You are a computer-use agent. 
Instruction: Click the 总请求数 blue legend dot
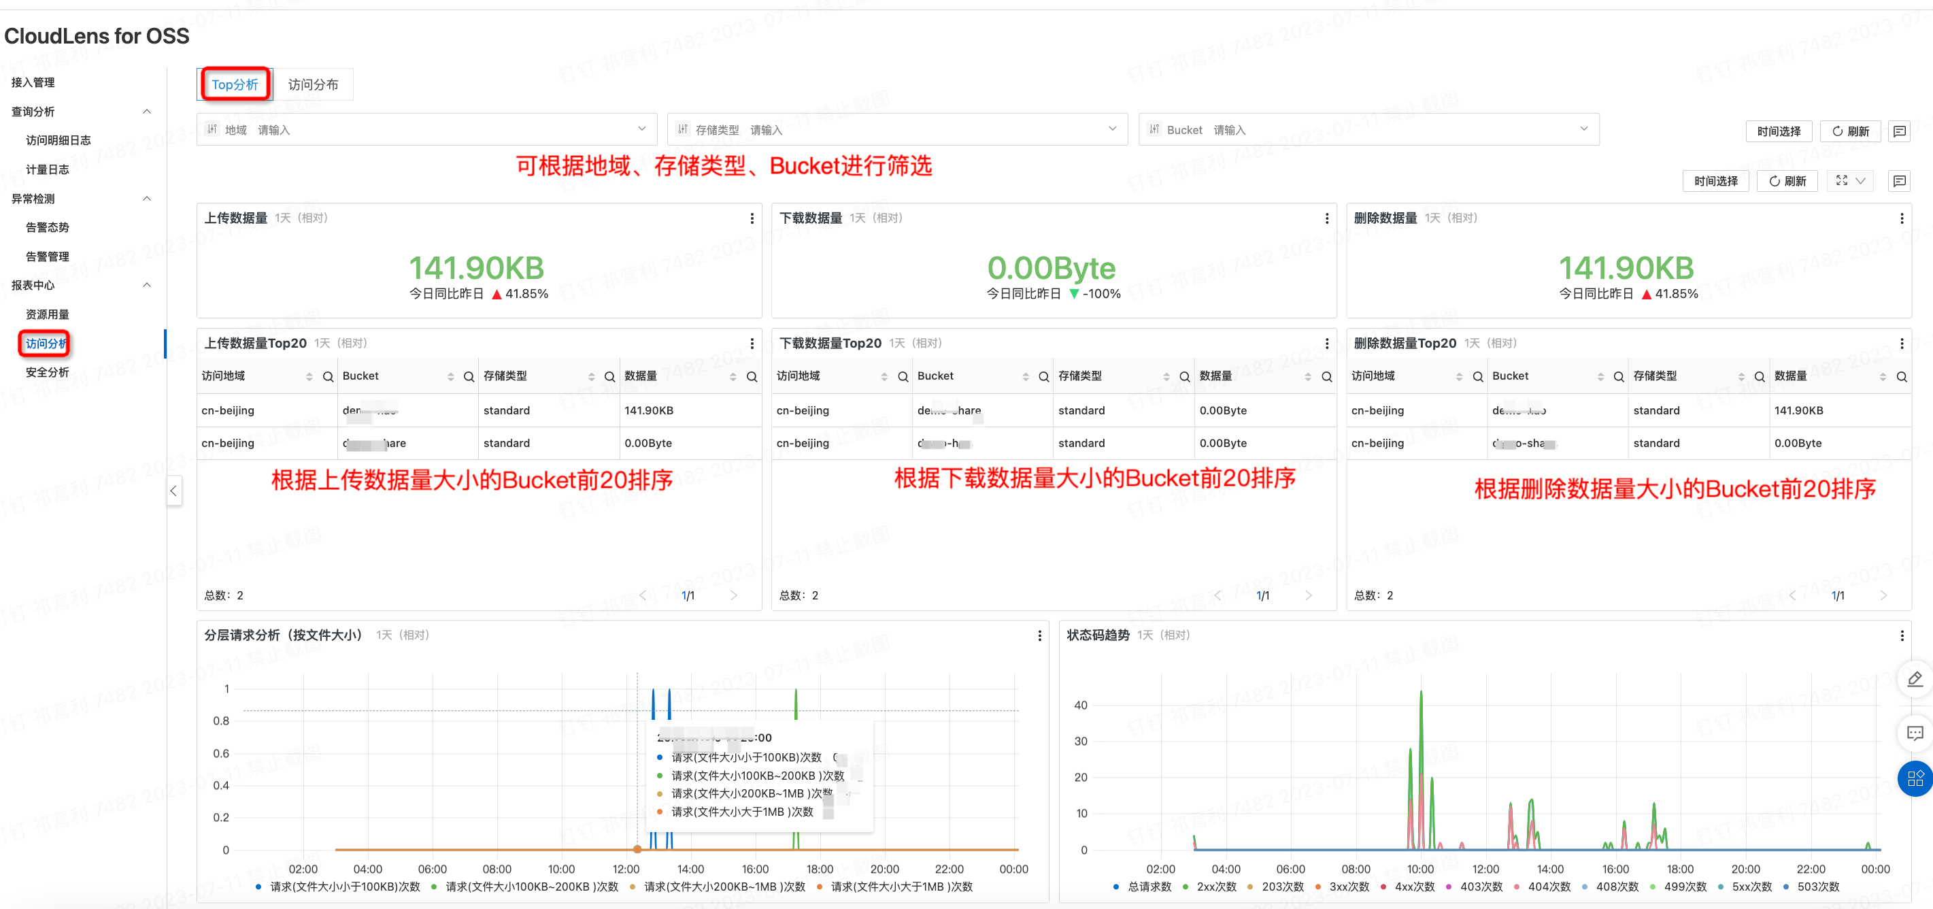tap(1116, 887)
